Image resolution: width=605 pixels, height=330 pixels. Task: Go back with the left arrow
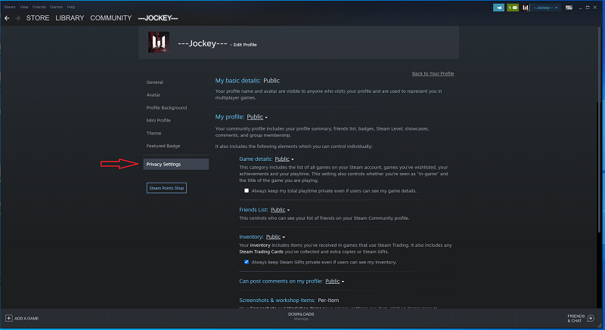[x=7, y=18]
